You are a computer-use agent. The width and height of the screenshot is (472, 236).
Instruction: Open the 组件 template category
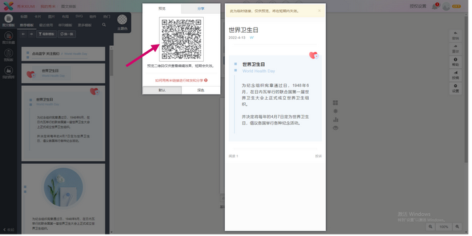coord(92,16)
